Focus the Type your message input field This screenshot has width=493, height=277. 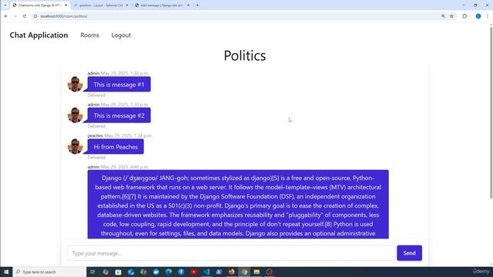231,253
